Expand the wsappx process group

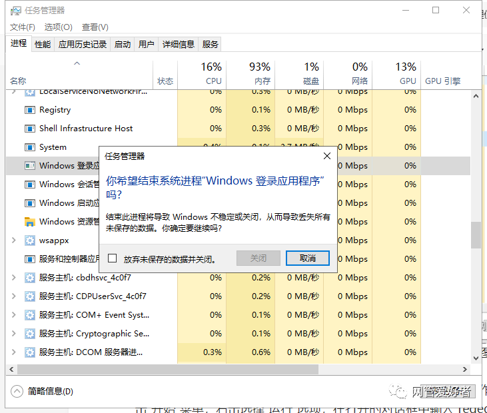14,240
